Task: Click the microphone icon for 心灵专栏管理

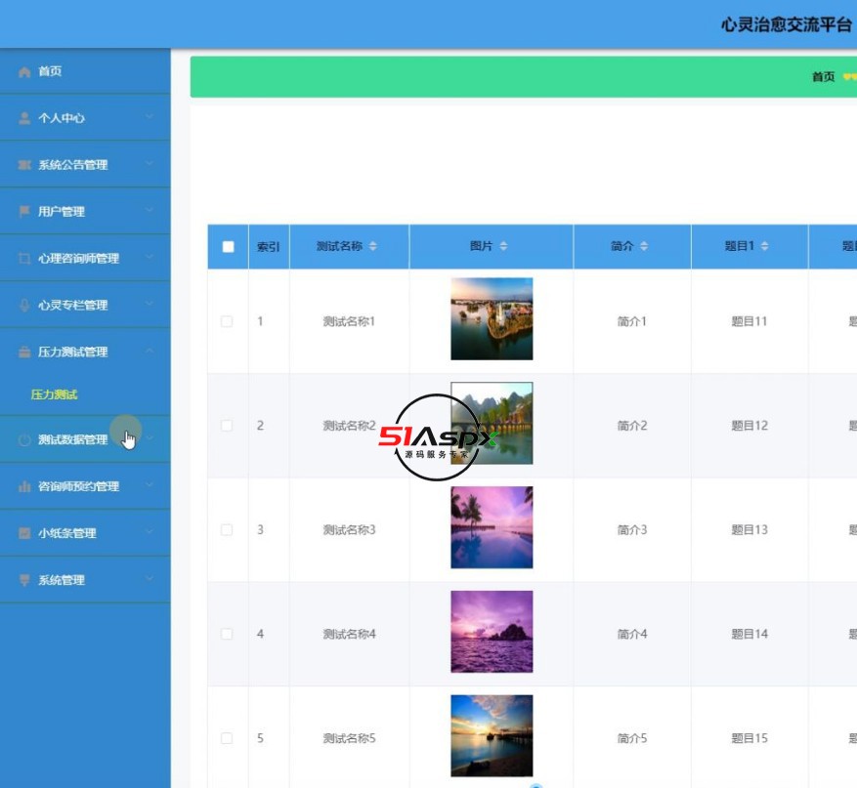Action: click(x=25, y=306)
